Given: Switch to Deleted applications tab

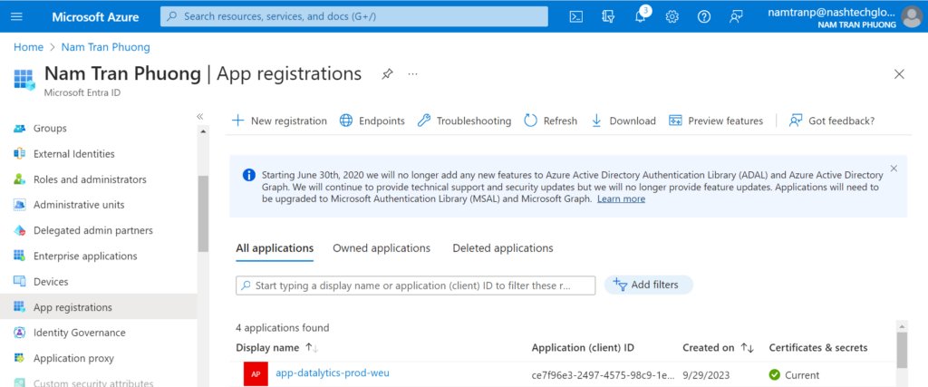Looking at the screenshot, I should point(502,248).
